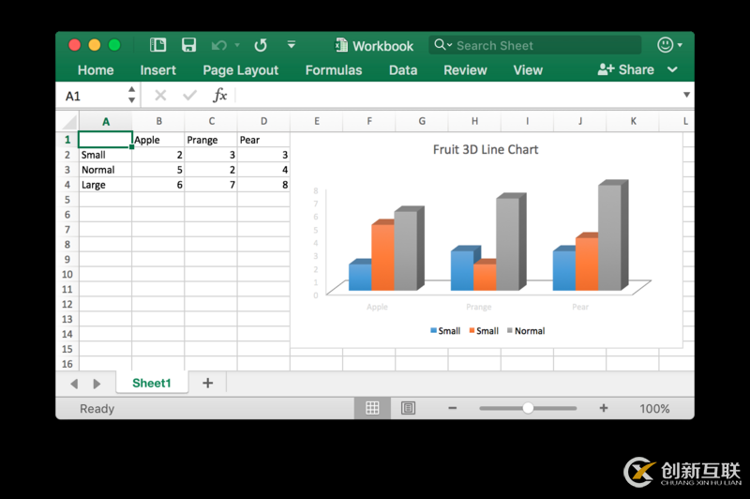Open the search options magnifier dropdown

(442, 45)
